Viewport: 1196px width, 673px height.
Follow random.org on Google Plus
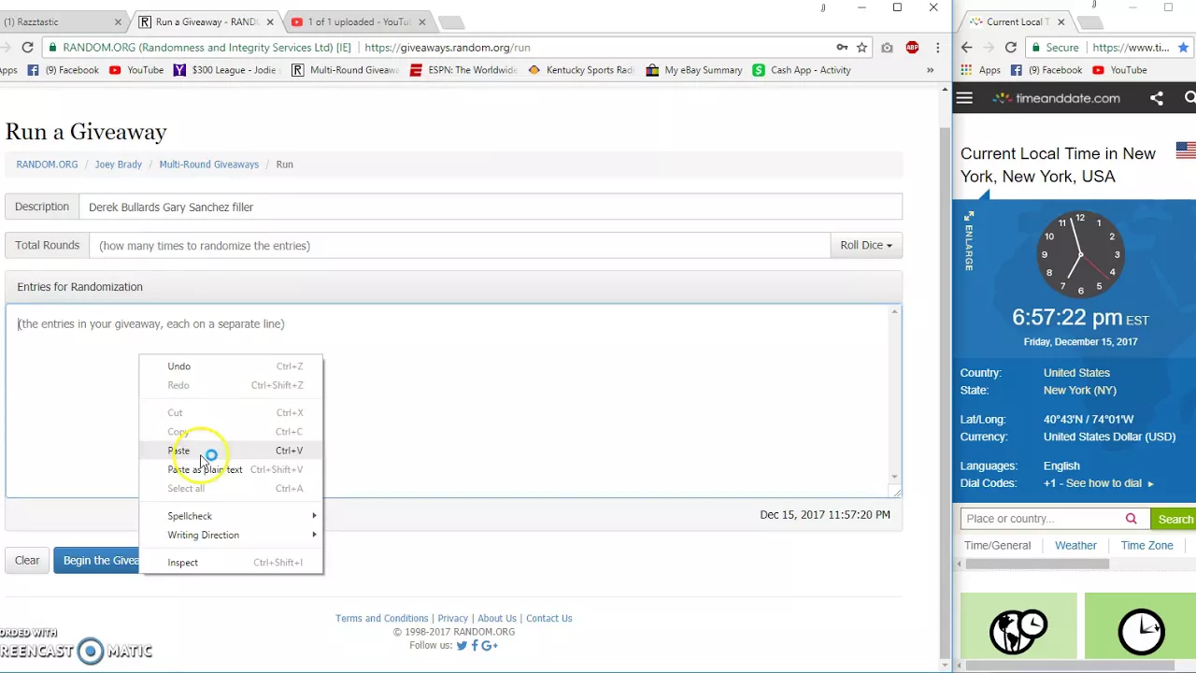(490, 646)
